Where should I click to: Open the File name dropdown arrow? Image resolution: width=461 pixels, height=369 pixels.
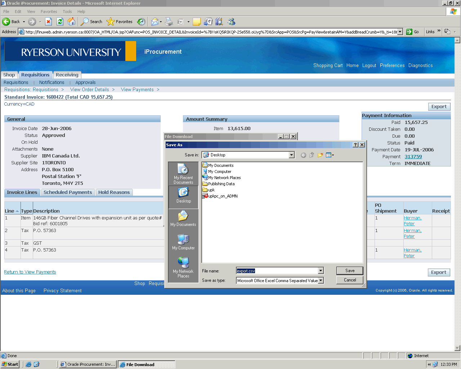(x=321, y=271)
